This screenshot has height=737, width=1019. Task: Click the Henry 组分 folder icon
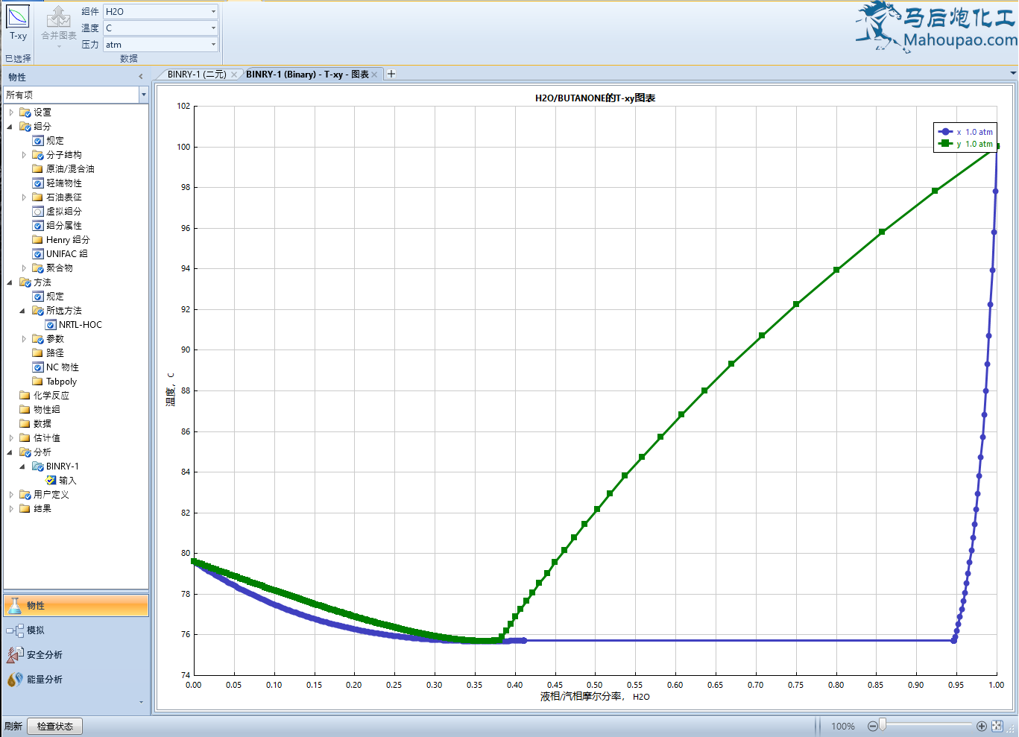pyautogui.click(x=38, y=240)
